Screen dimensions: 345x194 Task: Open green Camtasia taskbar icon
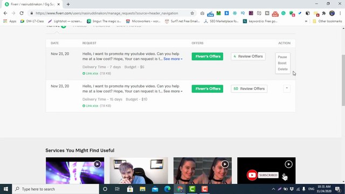point(192,189)
